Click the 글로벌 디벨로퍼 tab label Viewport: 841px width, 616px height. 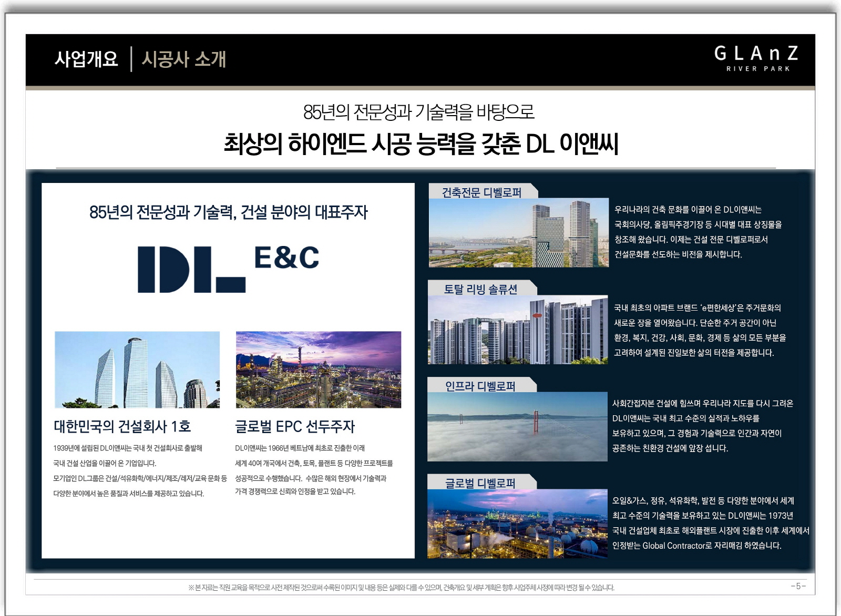480,484
